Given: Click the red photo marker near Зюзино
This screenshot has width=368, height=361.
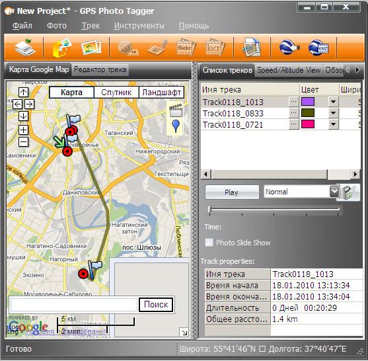Looking at the screenshot, I should coord(83,274).
